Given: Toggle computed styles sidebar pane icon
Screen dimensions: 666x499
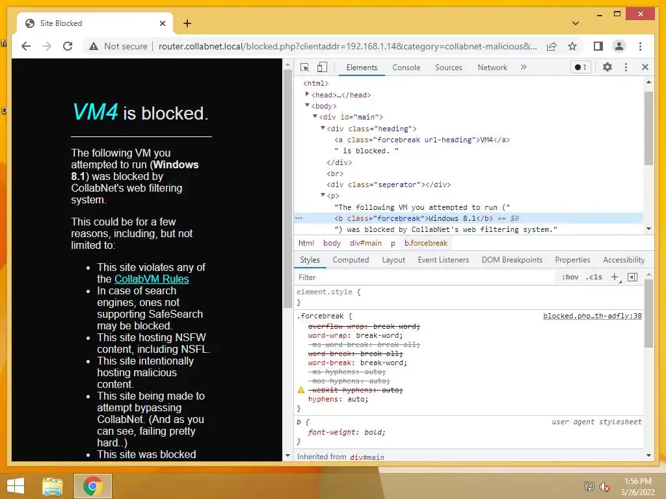Looking at the screenshot, I should pyautogui.click(x=632, y=277).
